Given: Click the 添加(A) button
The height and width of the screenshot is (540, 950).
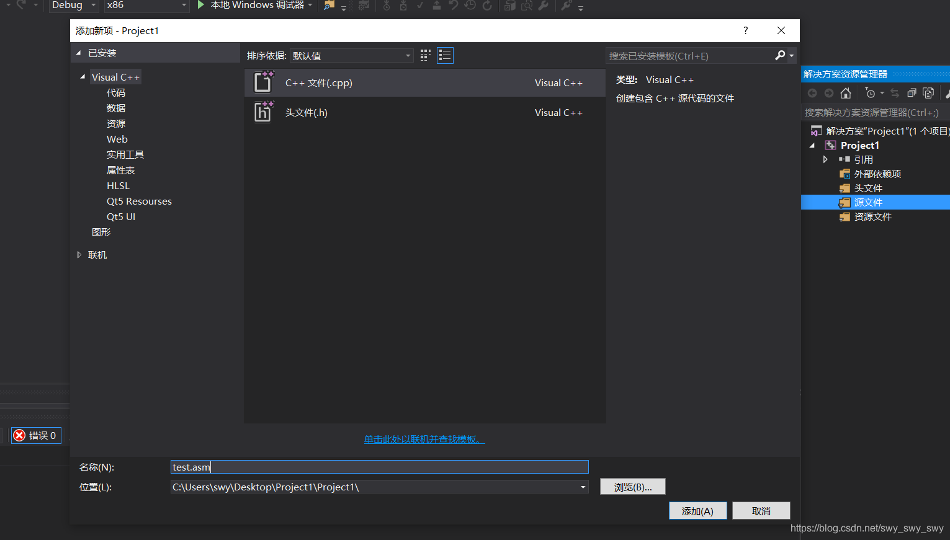Looking at the screenshot, I should click(x=697, y=511).
